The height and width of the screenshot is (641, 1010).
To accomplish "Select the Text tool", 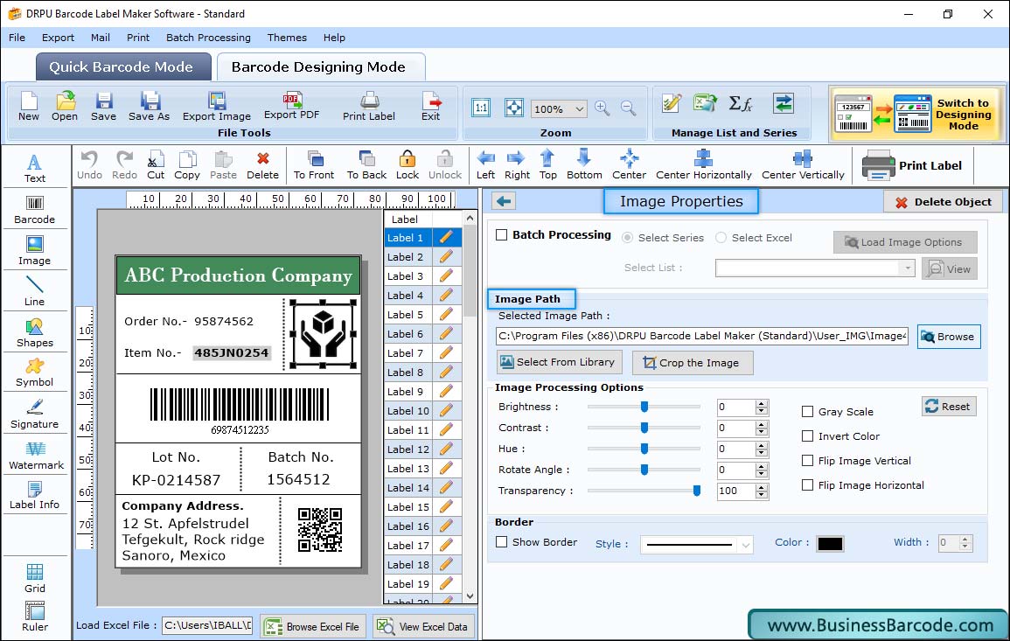I will [35, 168].
